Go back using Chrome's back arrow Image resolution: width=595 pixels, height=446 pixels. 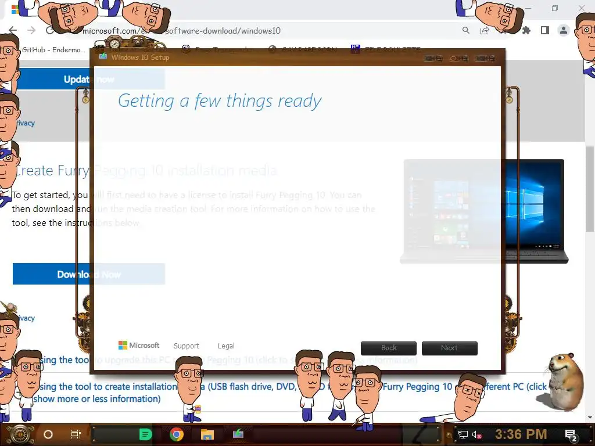coord(13,30)
